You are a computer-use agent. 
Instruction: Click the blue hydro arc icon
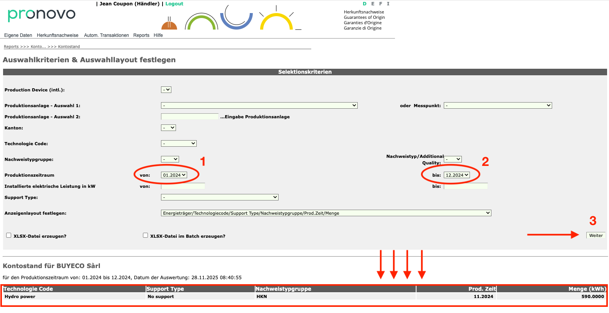click(236, 19)
